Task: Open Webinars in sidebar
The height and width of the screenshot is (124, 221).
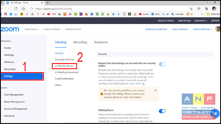Action: [x=9, y=62]
